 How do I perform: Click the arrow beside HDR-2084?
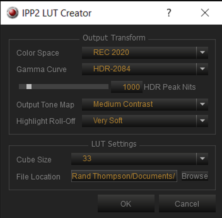pos(202,69)
